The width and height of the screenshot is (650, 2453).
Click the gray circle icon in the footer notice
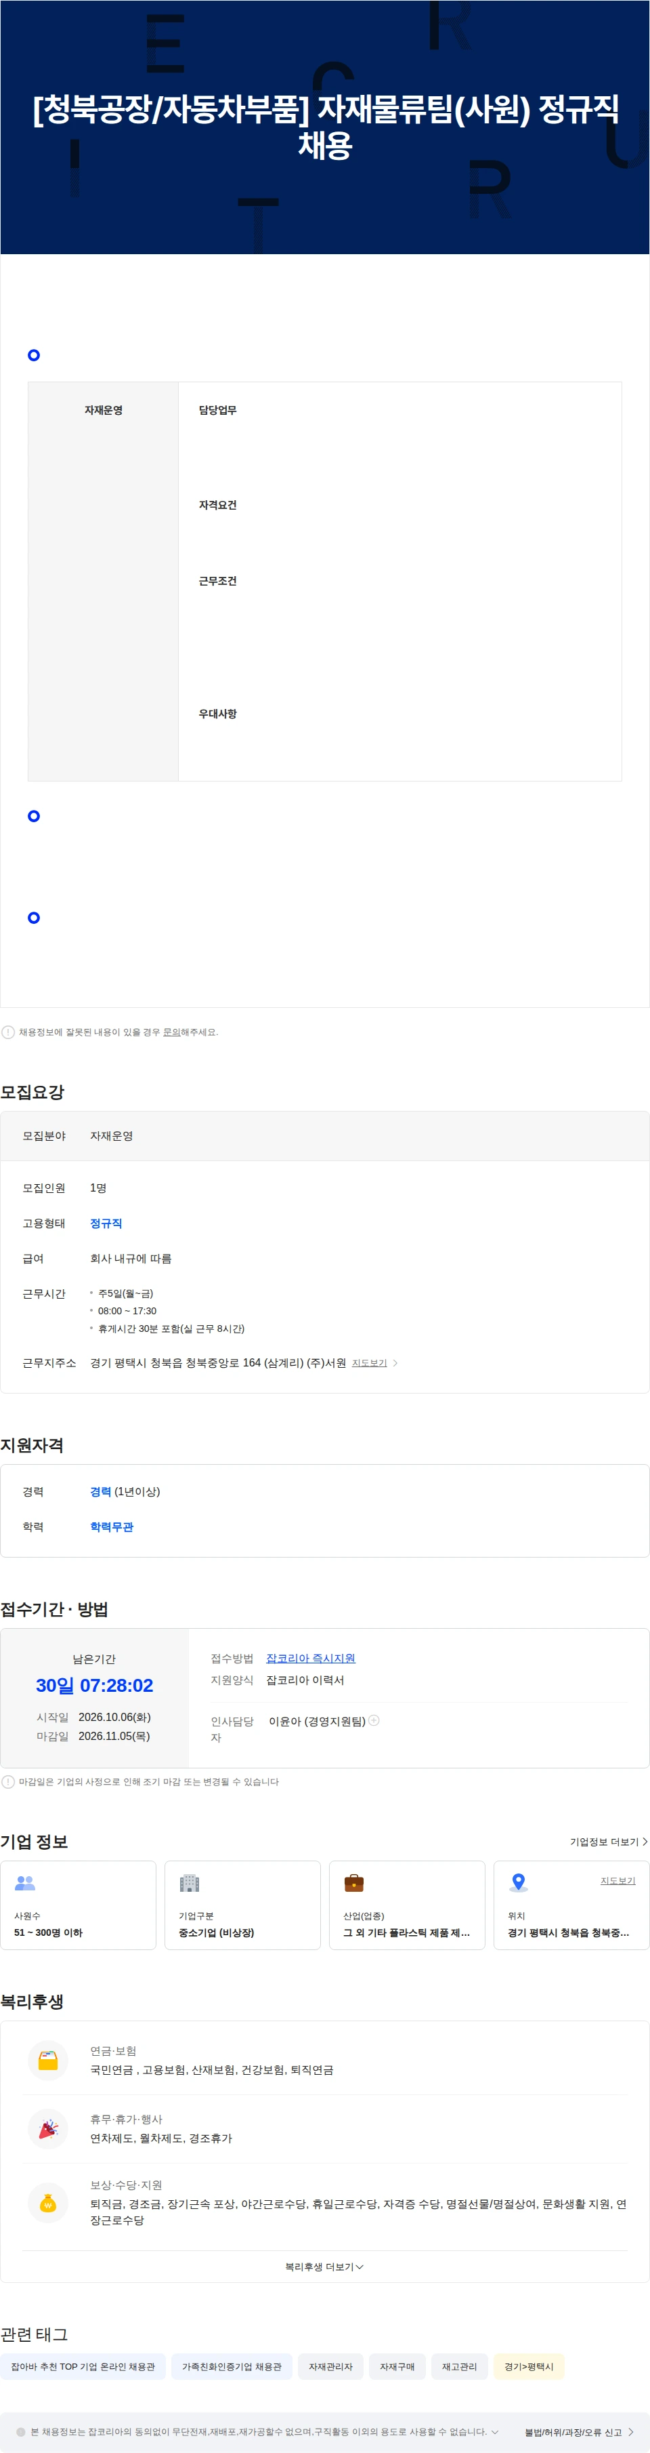[21, 2431]
